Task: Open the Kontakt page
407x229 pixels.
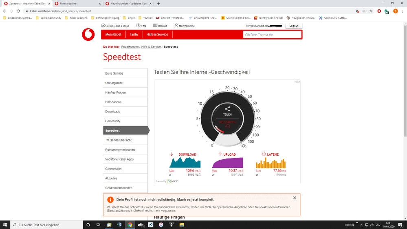Action: click(x=160, y=26)
